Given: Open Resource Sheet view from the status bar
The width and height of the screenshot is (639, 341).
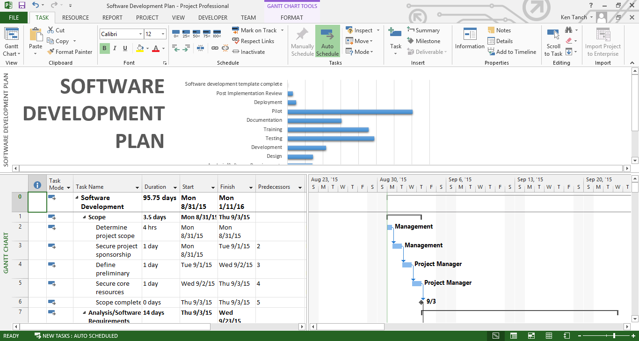Looking at the screenshot, I should (549, 335).
